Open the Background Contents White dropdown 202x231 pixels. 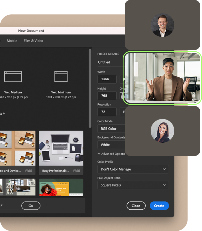pos(111,145)
